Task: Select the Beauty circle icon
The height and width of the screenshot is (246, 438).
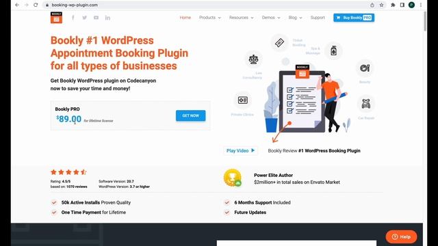Action: coord(365,68)
